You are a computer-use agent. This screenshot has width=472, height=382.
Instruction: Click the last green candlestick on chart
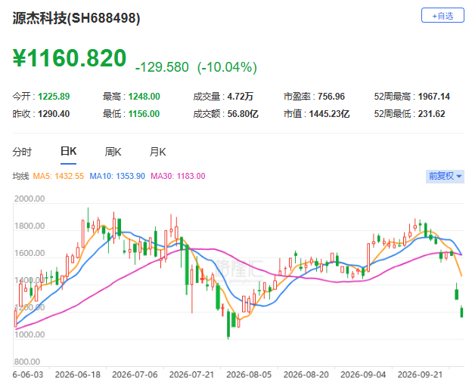click(x=461, y=311)
